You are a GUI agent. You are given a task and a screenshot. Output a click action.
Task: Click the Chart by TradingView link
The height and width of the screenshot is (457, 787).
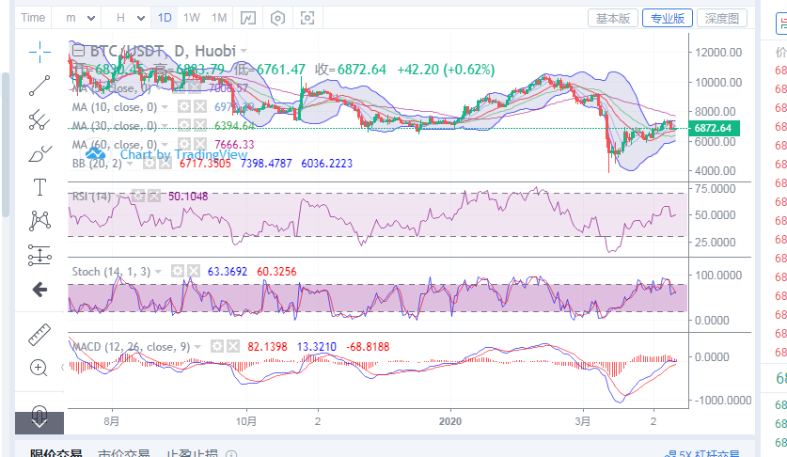[170, 154]
